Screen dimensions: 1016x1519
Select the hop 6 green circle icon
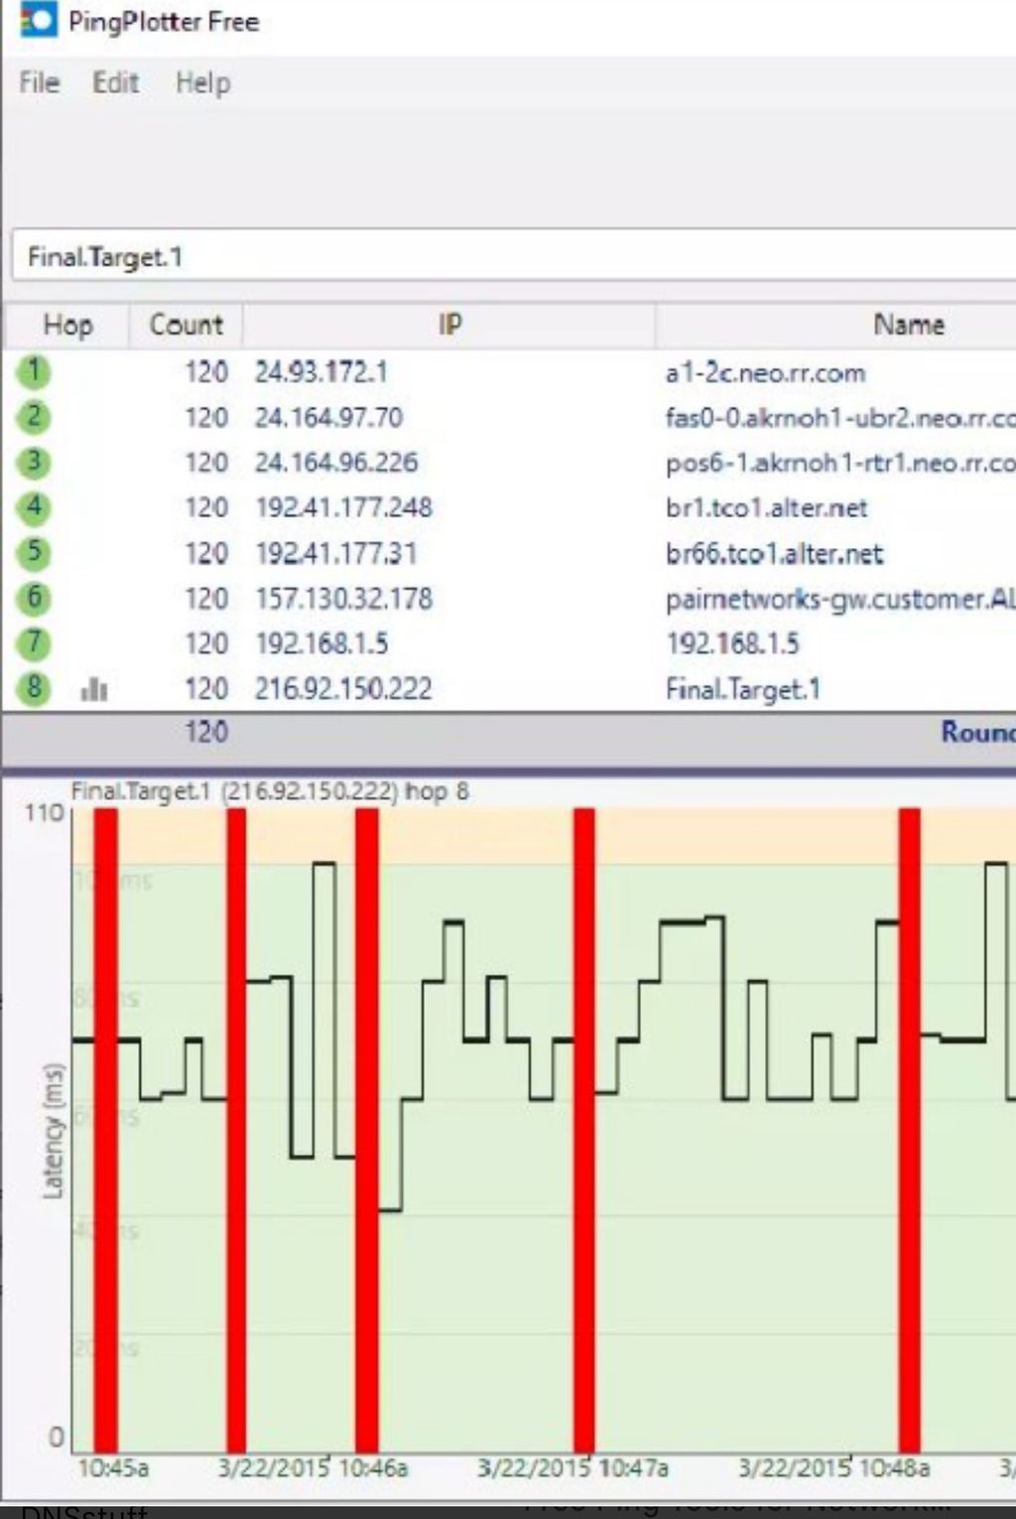34,598
